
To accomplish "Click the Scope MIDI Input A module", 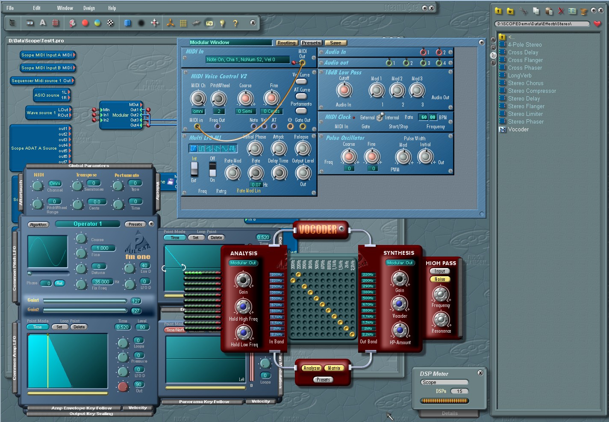I will click(47, 55).
